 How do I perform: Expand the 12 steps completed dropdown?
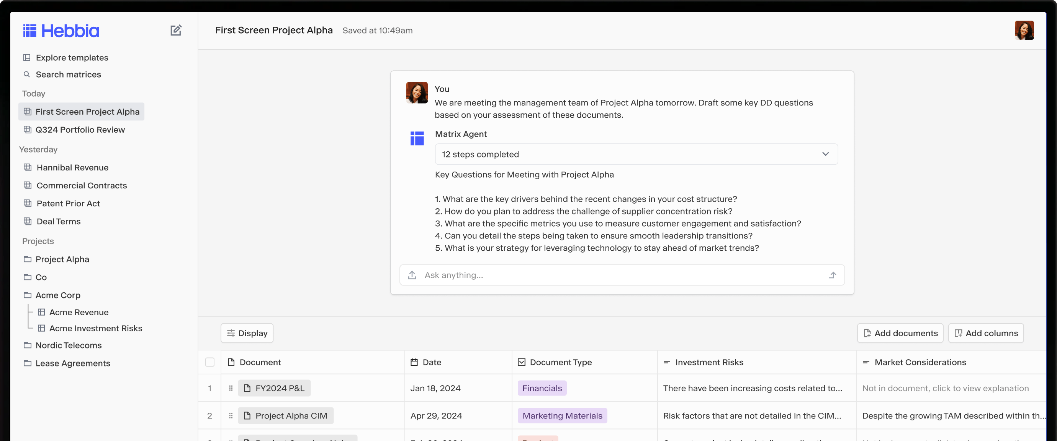click(825, 154)
